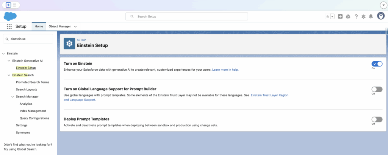Click the Trailhead guidance icon
Image resolution: width=388 pixels, height=155 pixels.
[x=348, y=17]
